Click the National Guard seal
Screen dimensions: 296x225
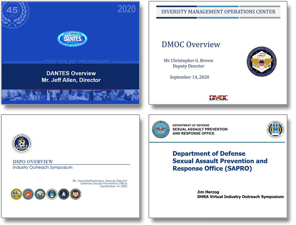pos(75,194)
